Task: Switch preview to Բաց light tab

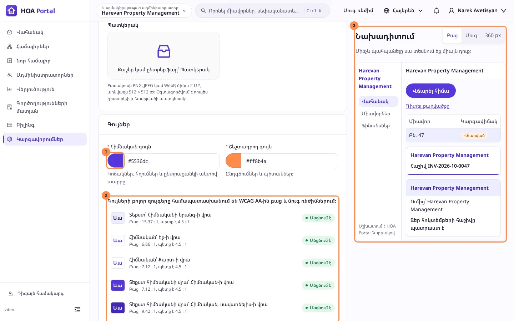Action: tap(452, 36)
